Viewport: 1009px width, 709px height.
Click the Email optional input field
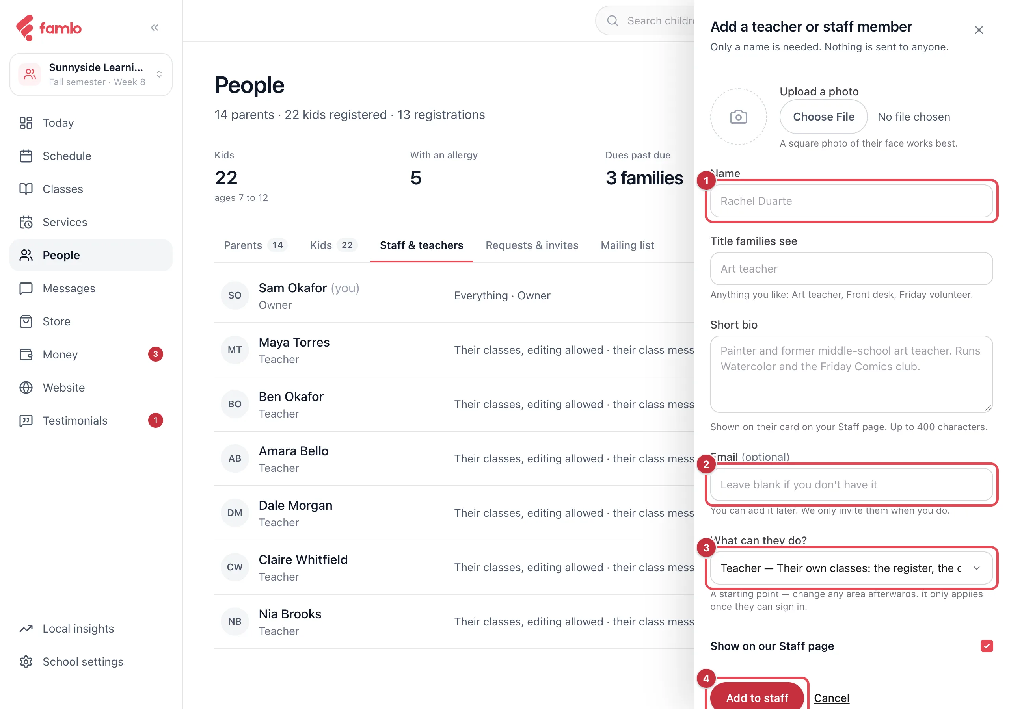point(851,484)
